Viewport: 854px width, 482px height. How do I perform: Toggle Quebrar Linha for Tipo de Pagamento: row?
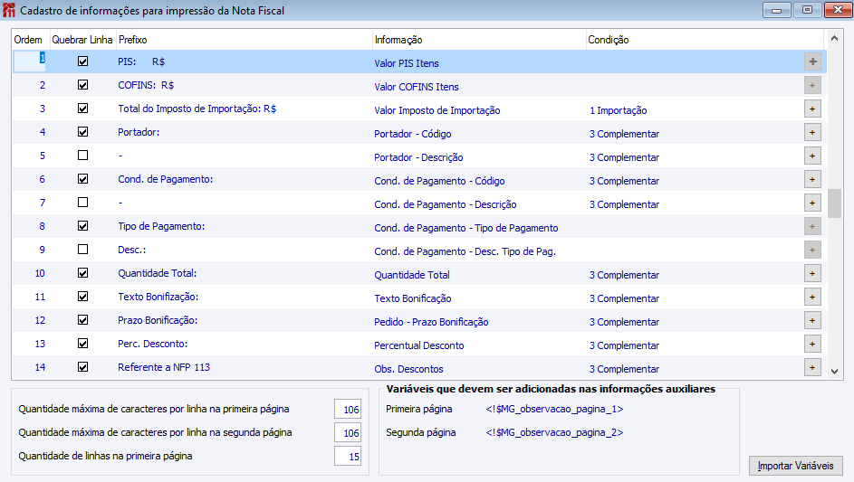82,226
